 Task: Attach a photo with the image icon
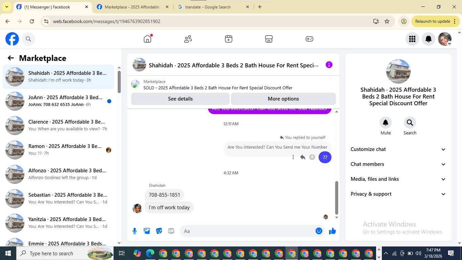(x=147, y=231)
